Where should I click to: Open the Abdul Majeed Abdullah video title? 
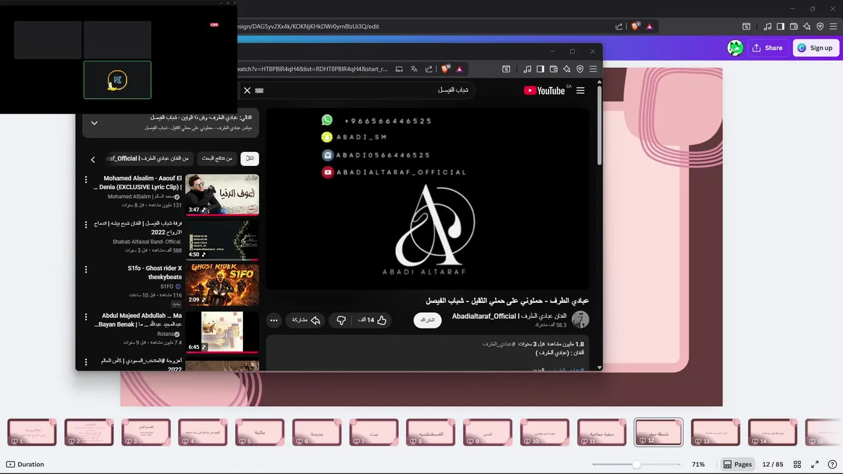(x=138, y=320)
